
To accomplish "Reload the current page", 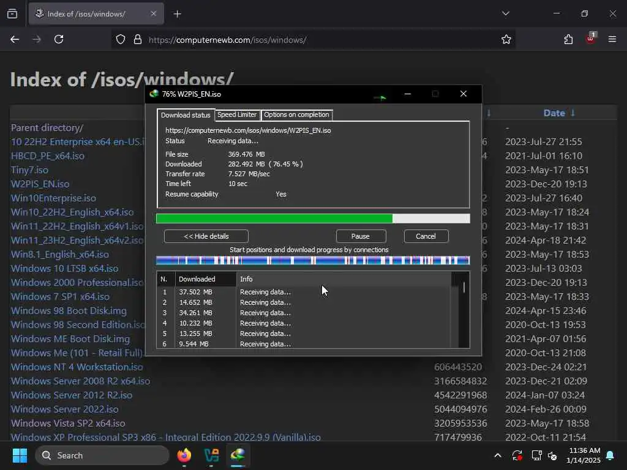I will [59, 39].
